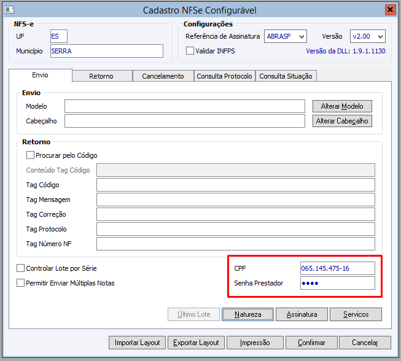The width and height of the screenshot is (401, 361).
Task: Open the Cancelamento tab
Action: (x=163, y=76)
